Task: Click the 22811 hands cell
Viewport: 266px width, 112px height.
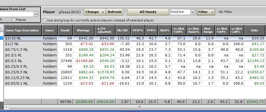Action: 65,78
